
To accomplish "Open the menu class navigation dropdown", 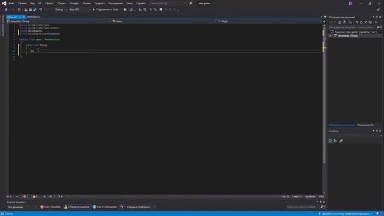I will 164,22.
